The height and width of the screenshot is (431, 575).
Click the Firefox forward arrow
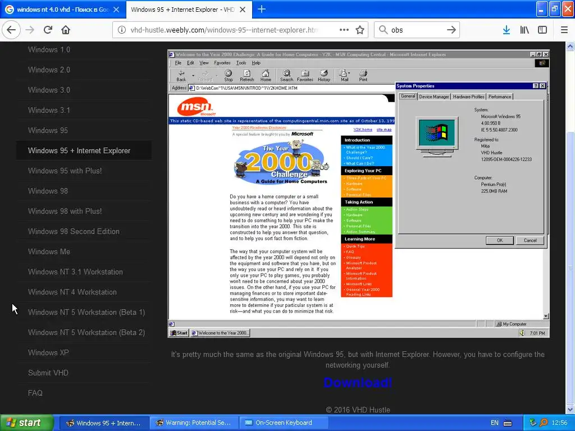tap(30, 30)
